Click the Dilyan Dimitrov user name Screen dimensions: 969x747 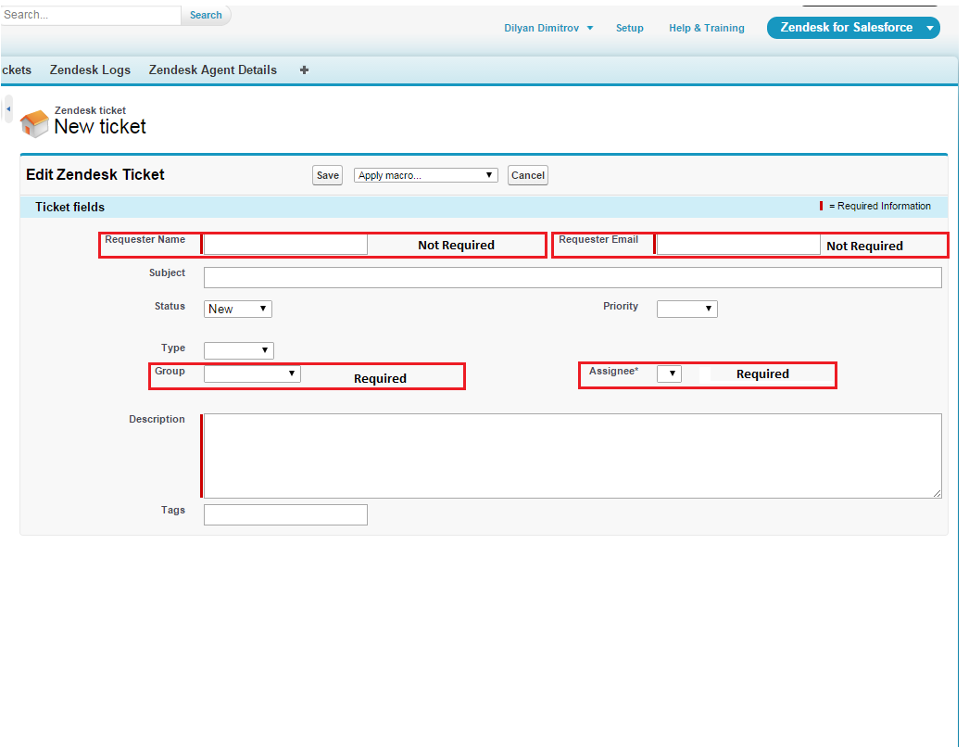541,28
